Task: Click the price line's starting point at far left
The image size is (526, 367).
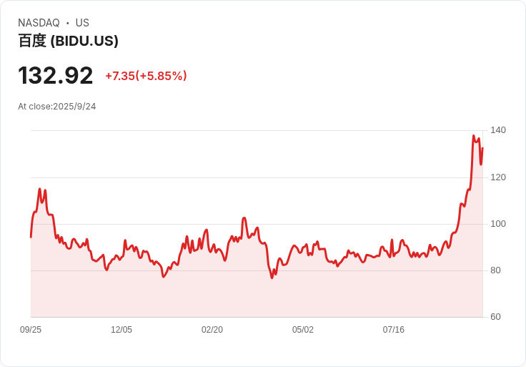Action: pyautogui.click(x=31, y=237)
